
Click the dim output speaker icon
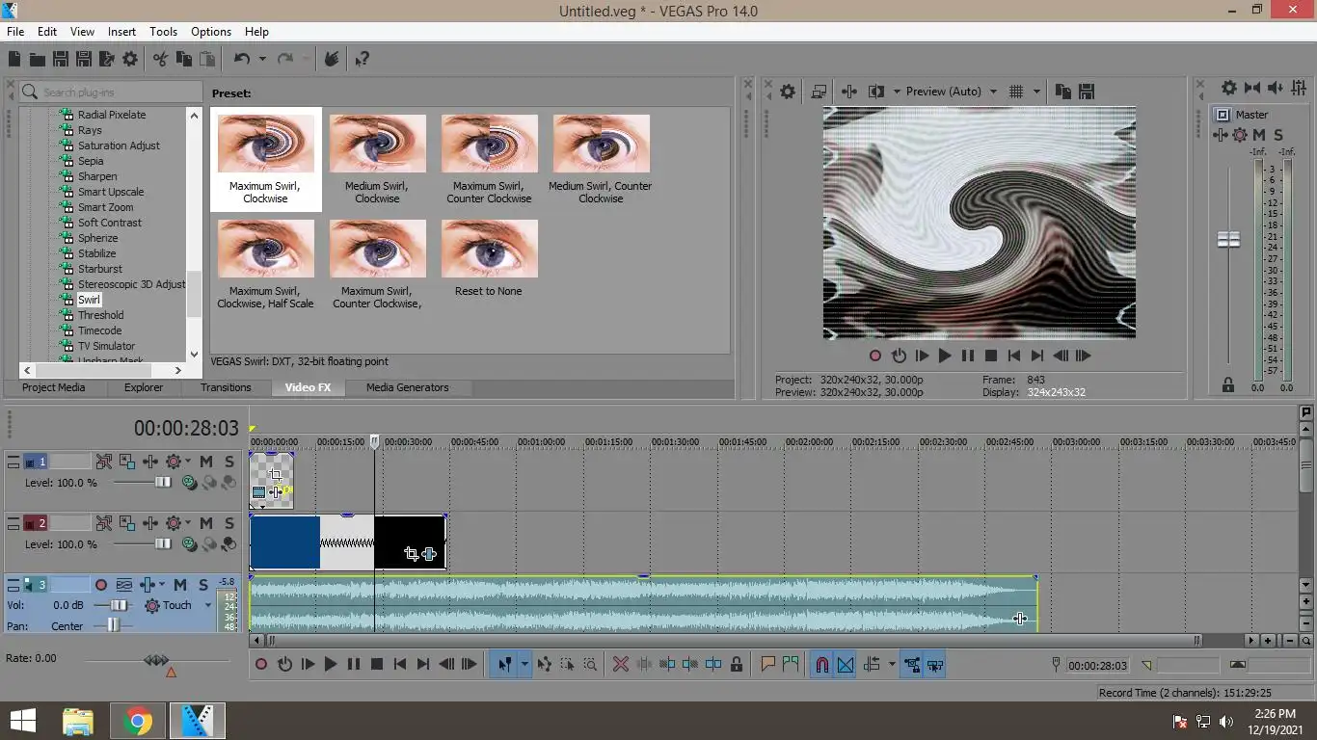pyautogui.click(x=1275, y=88)
